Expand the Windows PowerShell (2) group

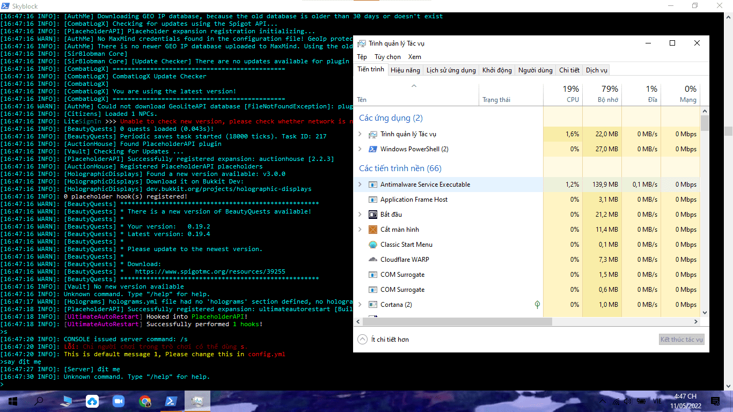360,149
